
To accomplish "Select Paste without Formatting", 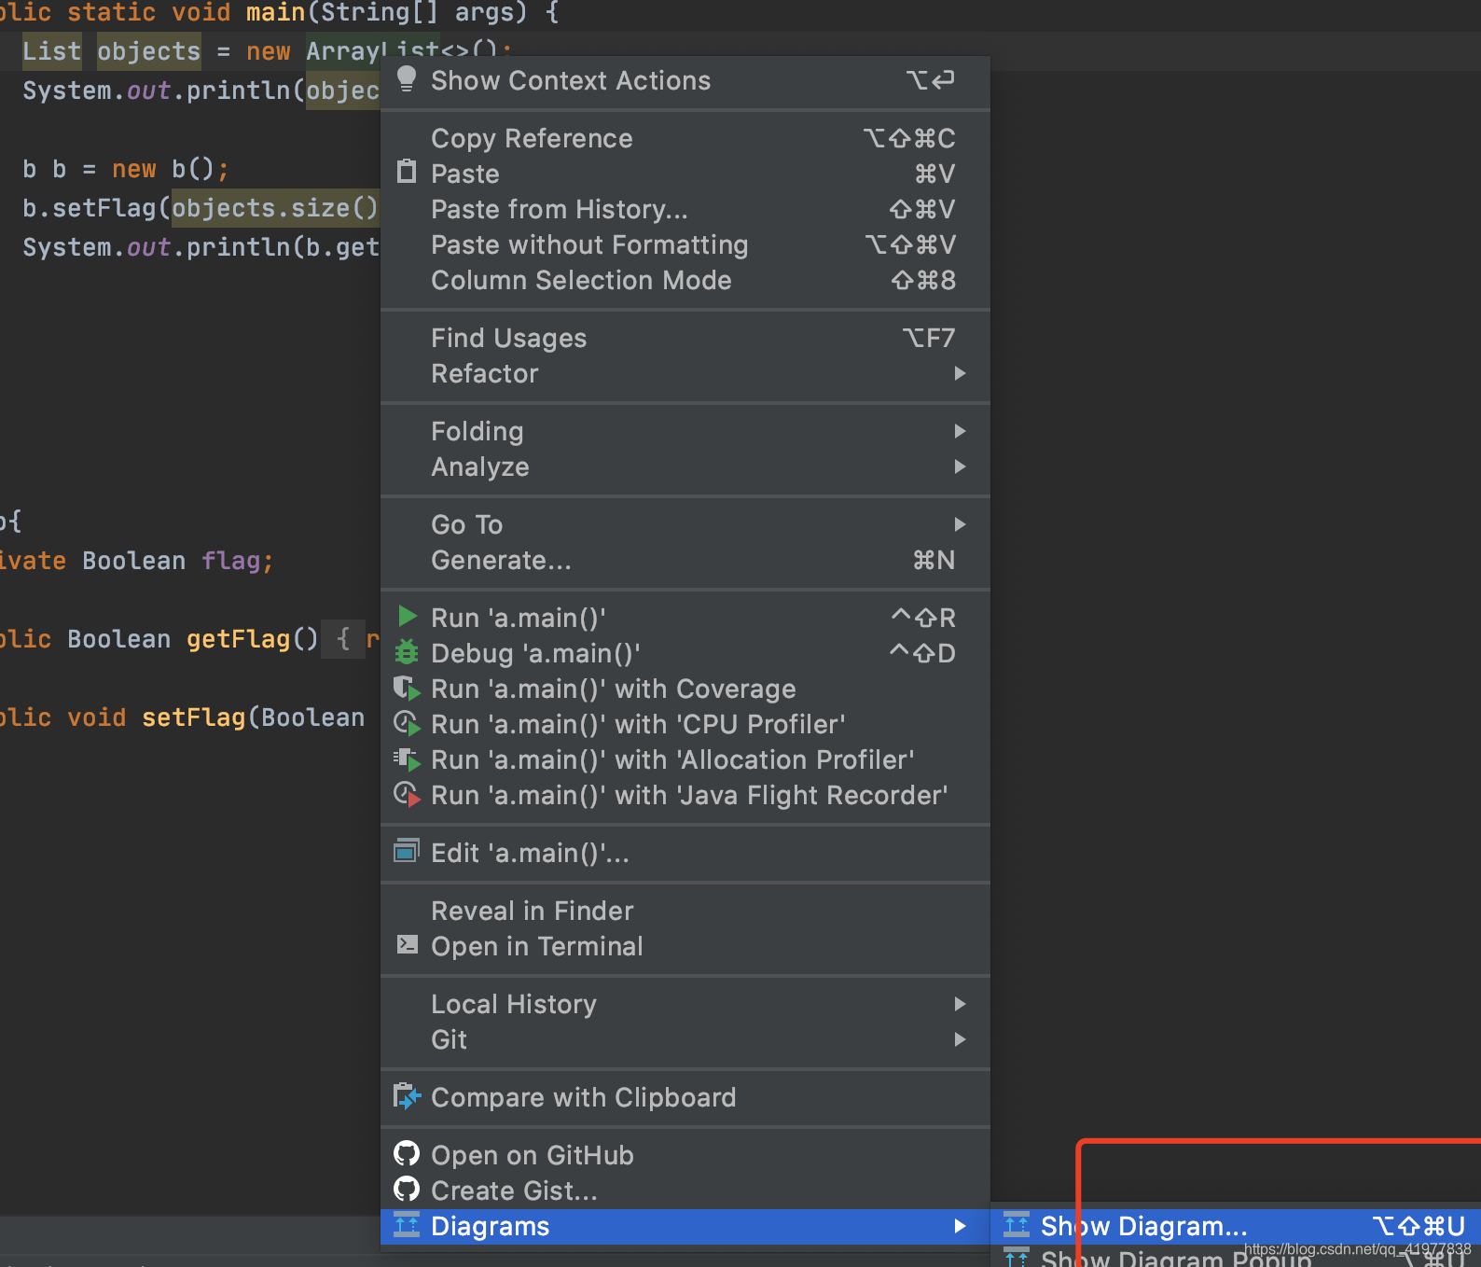I will pos(685,244).
